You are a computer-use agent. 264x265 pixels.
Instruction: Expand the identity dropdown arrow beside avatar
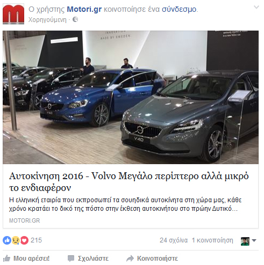coord(254,240)
